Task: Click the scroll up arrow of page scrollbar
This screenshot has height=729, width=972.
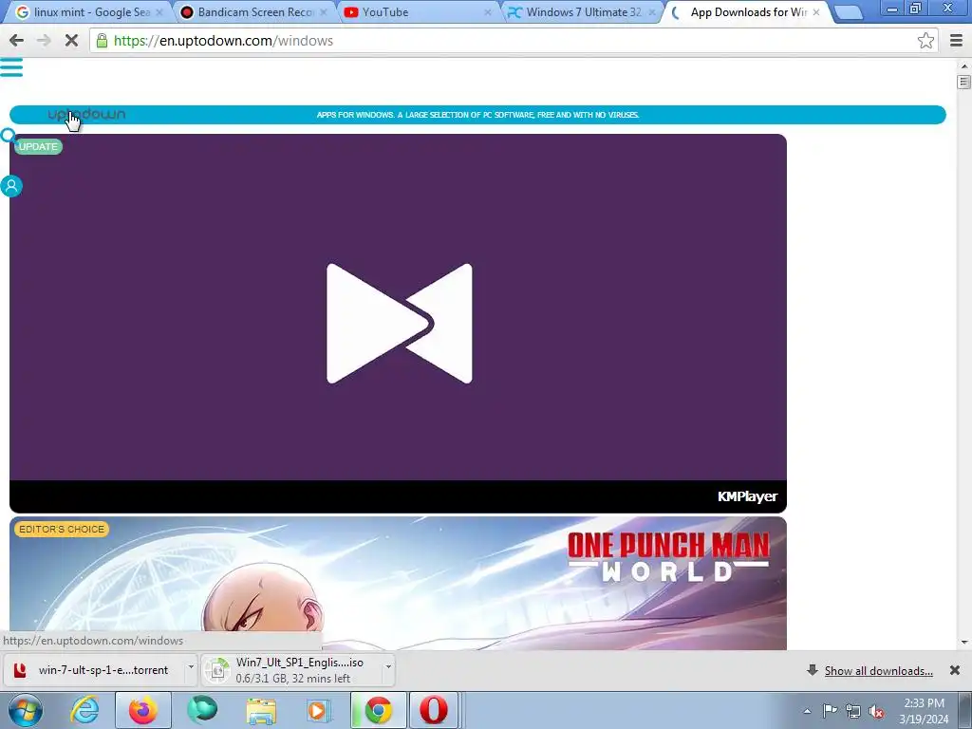Action: (964, 65)
